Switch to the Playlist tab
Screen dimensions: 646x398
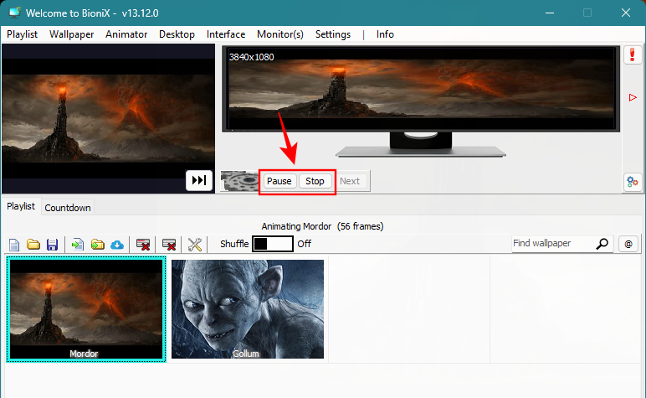click(x=21, y=206)
